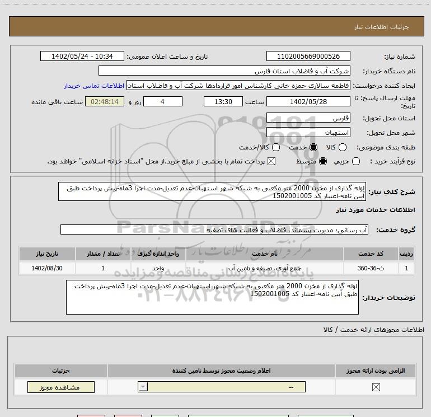This screenshot has width=431, height=417.
Task: Click the delivery city field استهبان
Action: pos(308,133)
